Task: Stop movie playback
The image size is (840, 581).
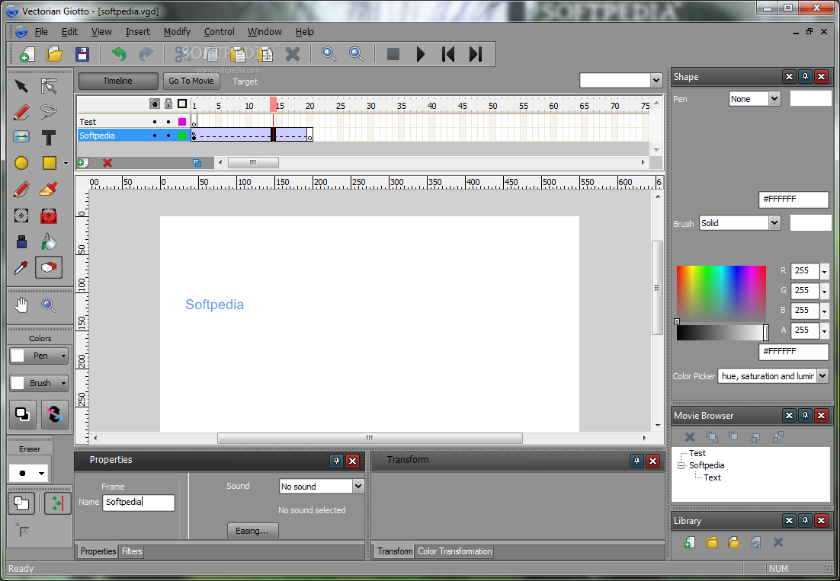Action: coord(393,54)
